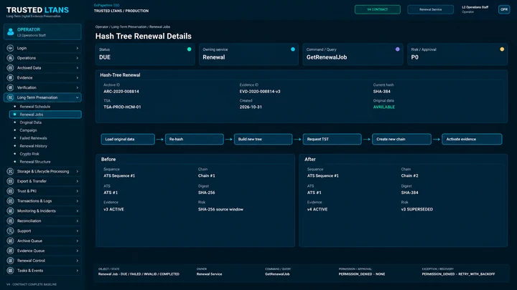
Task: Expand the Evidence menu chevron
Action: 78,77
